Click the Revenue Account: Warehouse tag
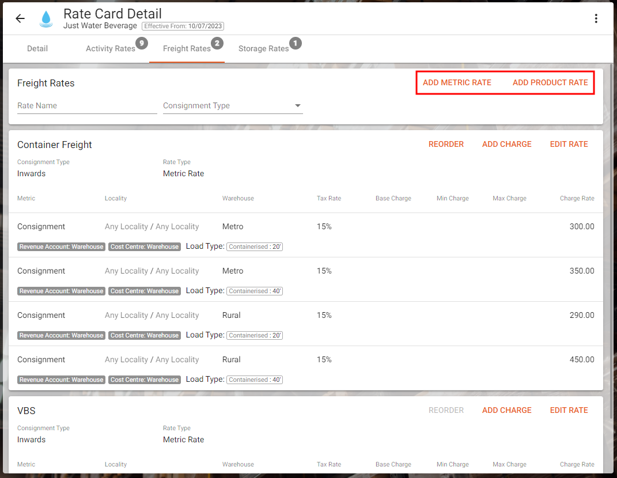Viewport: 617px width, 478px height. [x=61, y=246]
